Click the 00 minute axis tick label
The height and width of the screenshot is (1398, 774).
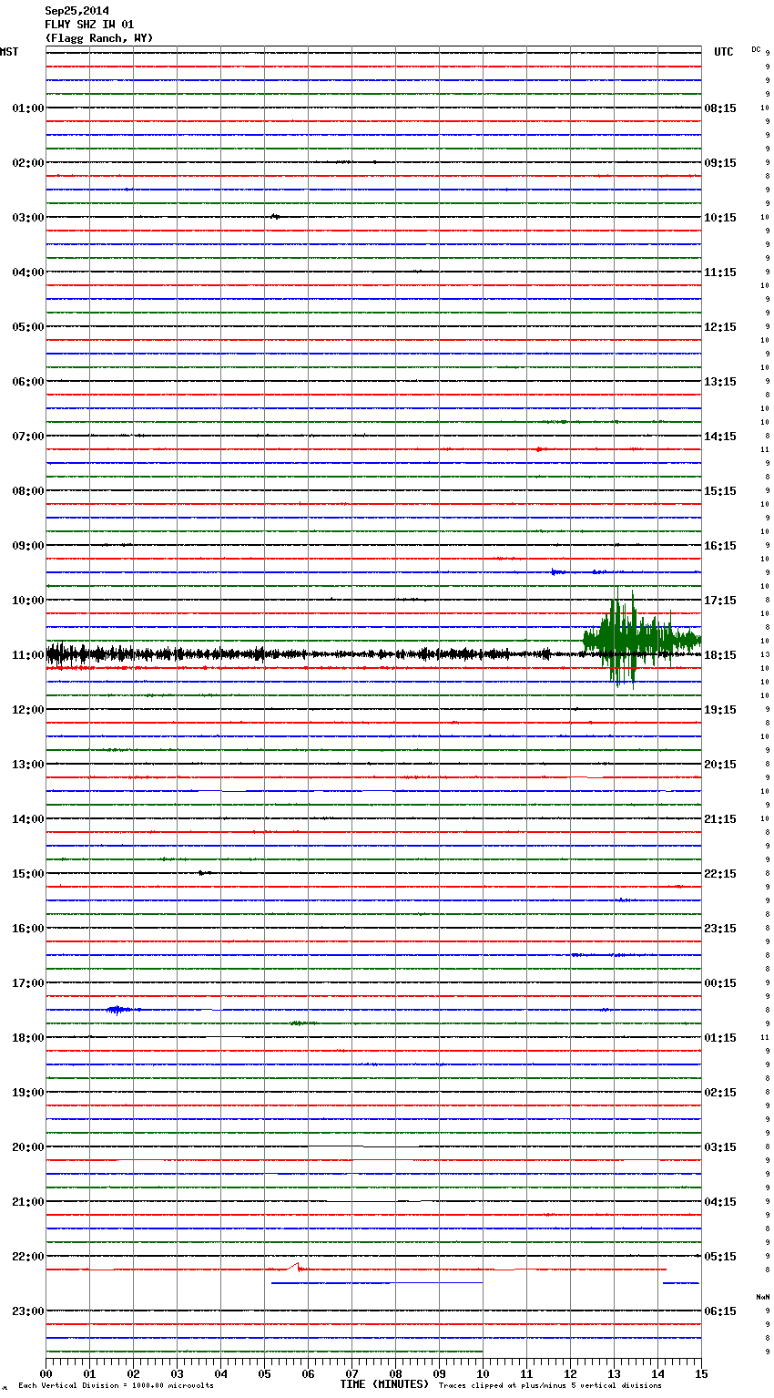(x=46, y=1373)
